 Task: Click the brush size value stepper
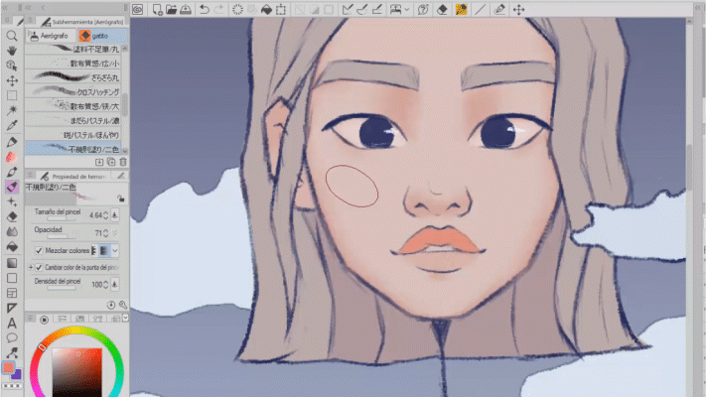[106, 215]
